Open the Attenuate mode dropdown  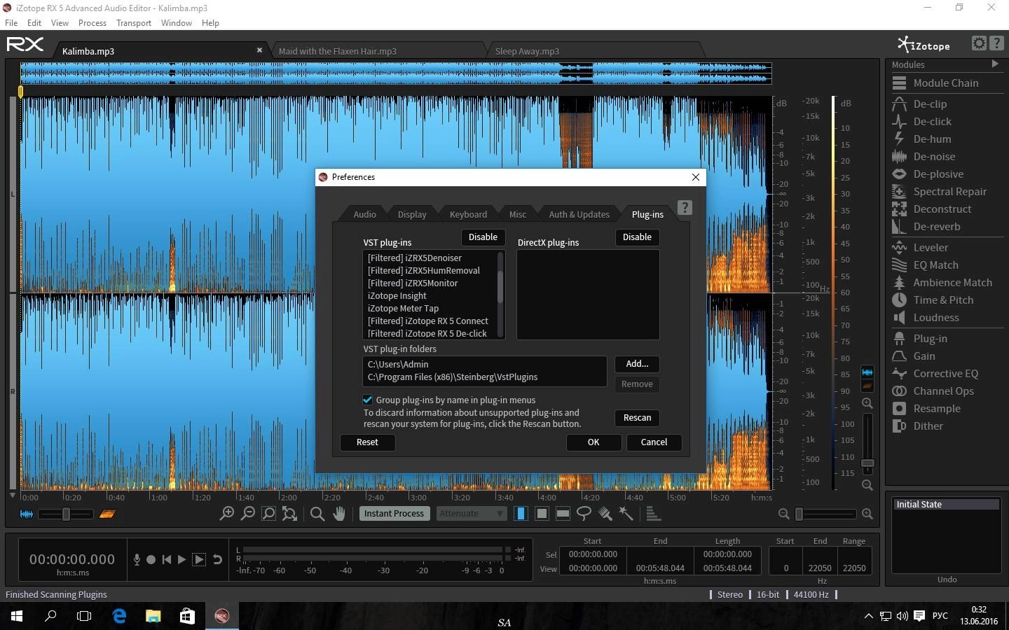pyautogui.click(x=471, y=513)
